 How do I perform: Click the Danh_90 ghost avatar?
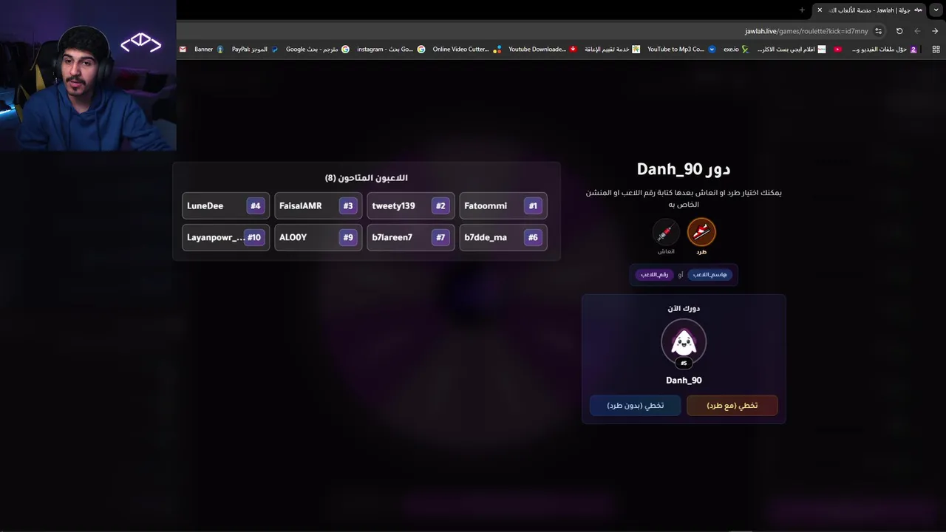684,341
